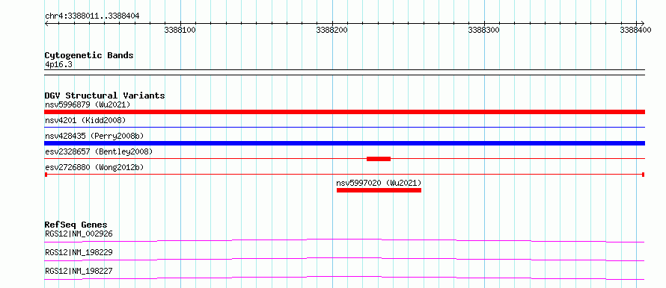
Task: Click the thick red nsv5996879 variant bar
Action: [344, 112]
